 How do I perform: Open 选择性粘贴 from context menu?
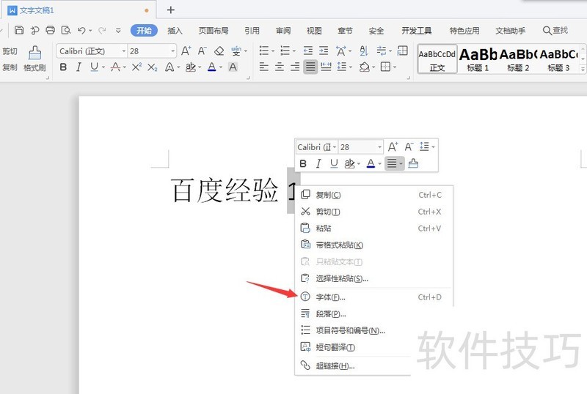pyautogui.click(x=374, y=278)
